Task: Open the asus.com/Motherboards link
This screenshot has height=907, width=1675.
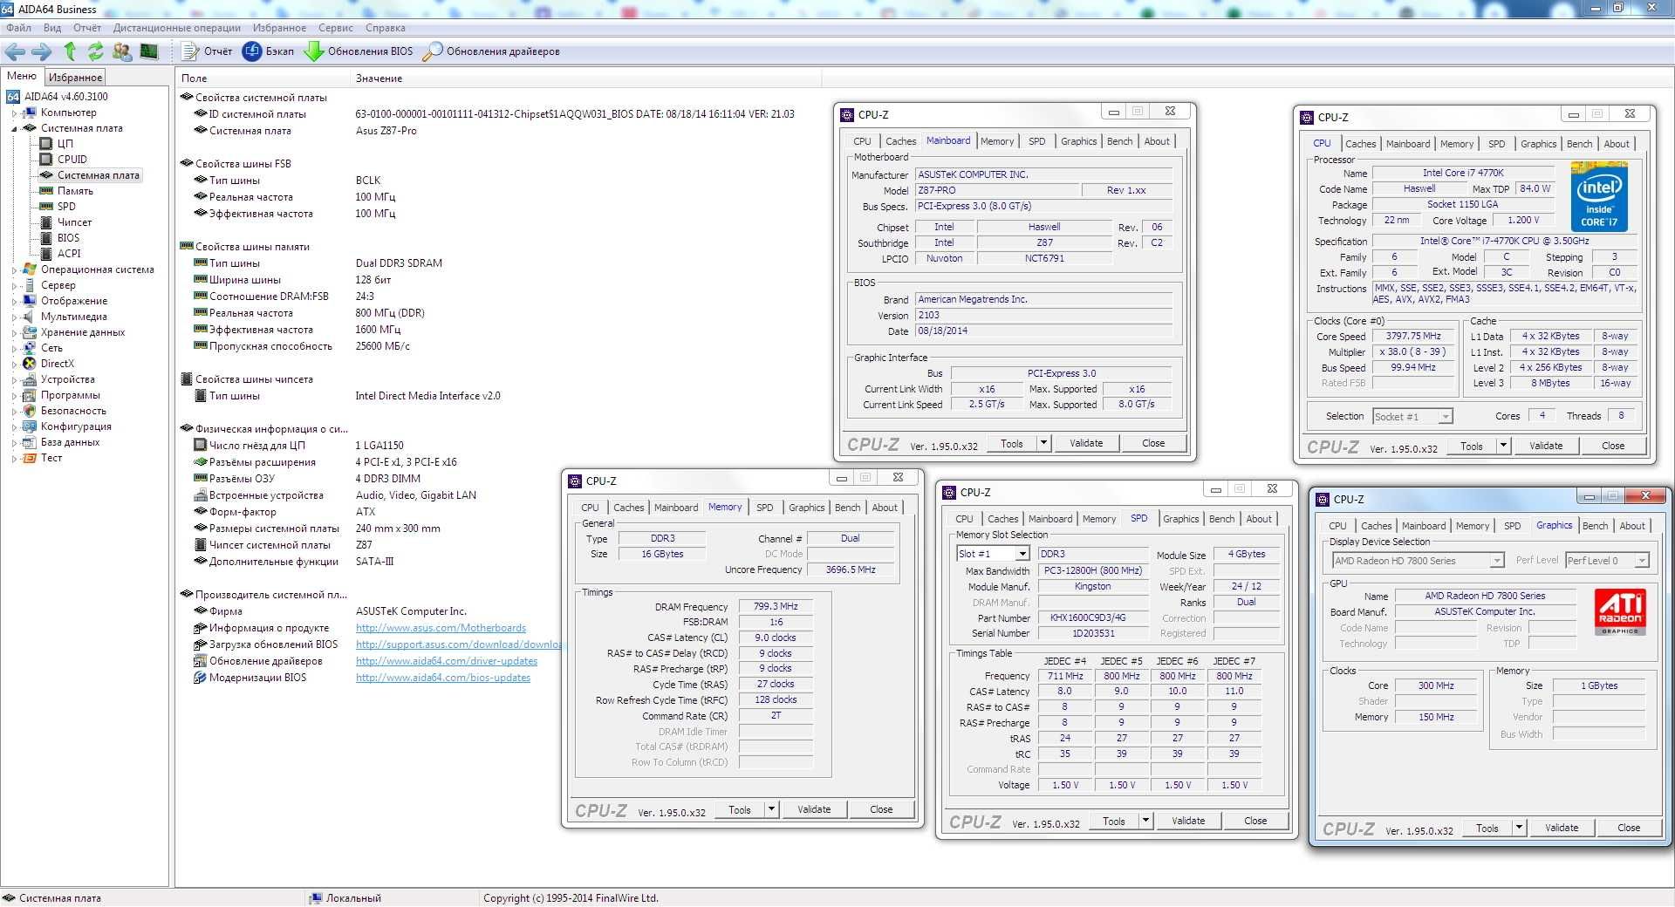Action: coord(441,628)
